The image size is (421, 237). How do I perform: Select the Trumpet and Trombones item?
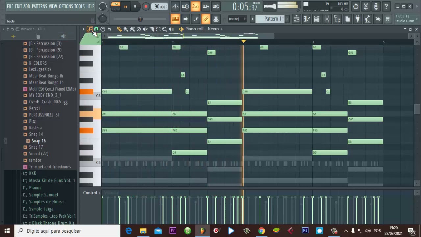tap(50, 167)
